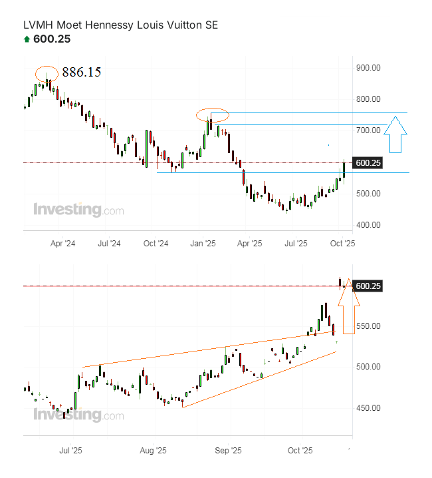Click the 900.00 price axis label
432x478 pixels.
[368, 68]
